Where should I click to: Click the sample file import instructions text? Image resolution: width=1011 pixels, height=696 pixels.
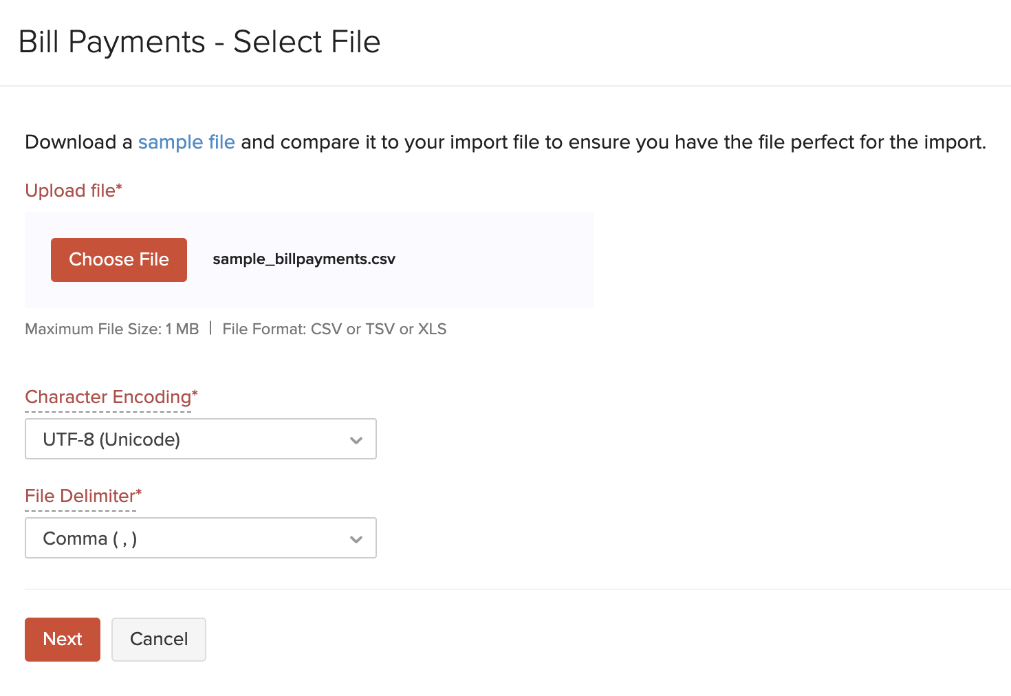pyautogui.click(x=505, y=142)
